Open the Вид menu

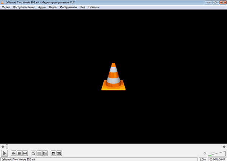(83, 7)
